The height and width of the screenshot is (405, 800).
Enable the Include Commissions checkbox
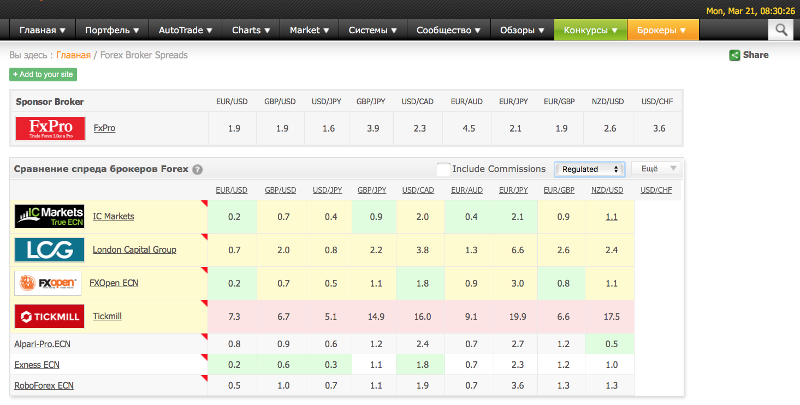[x=444, y=169]
